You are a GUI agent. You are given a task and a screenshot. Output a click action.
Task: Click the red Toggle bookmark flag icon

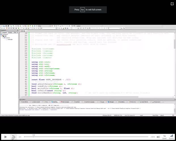7,28
